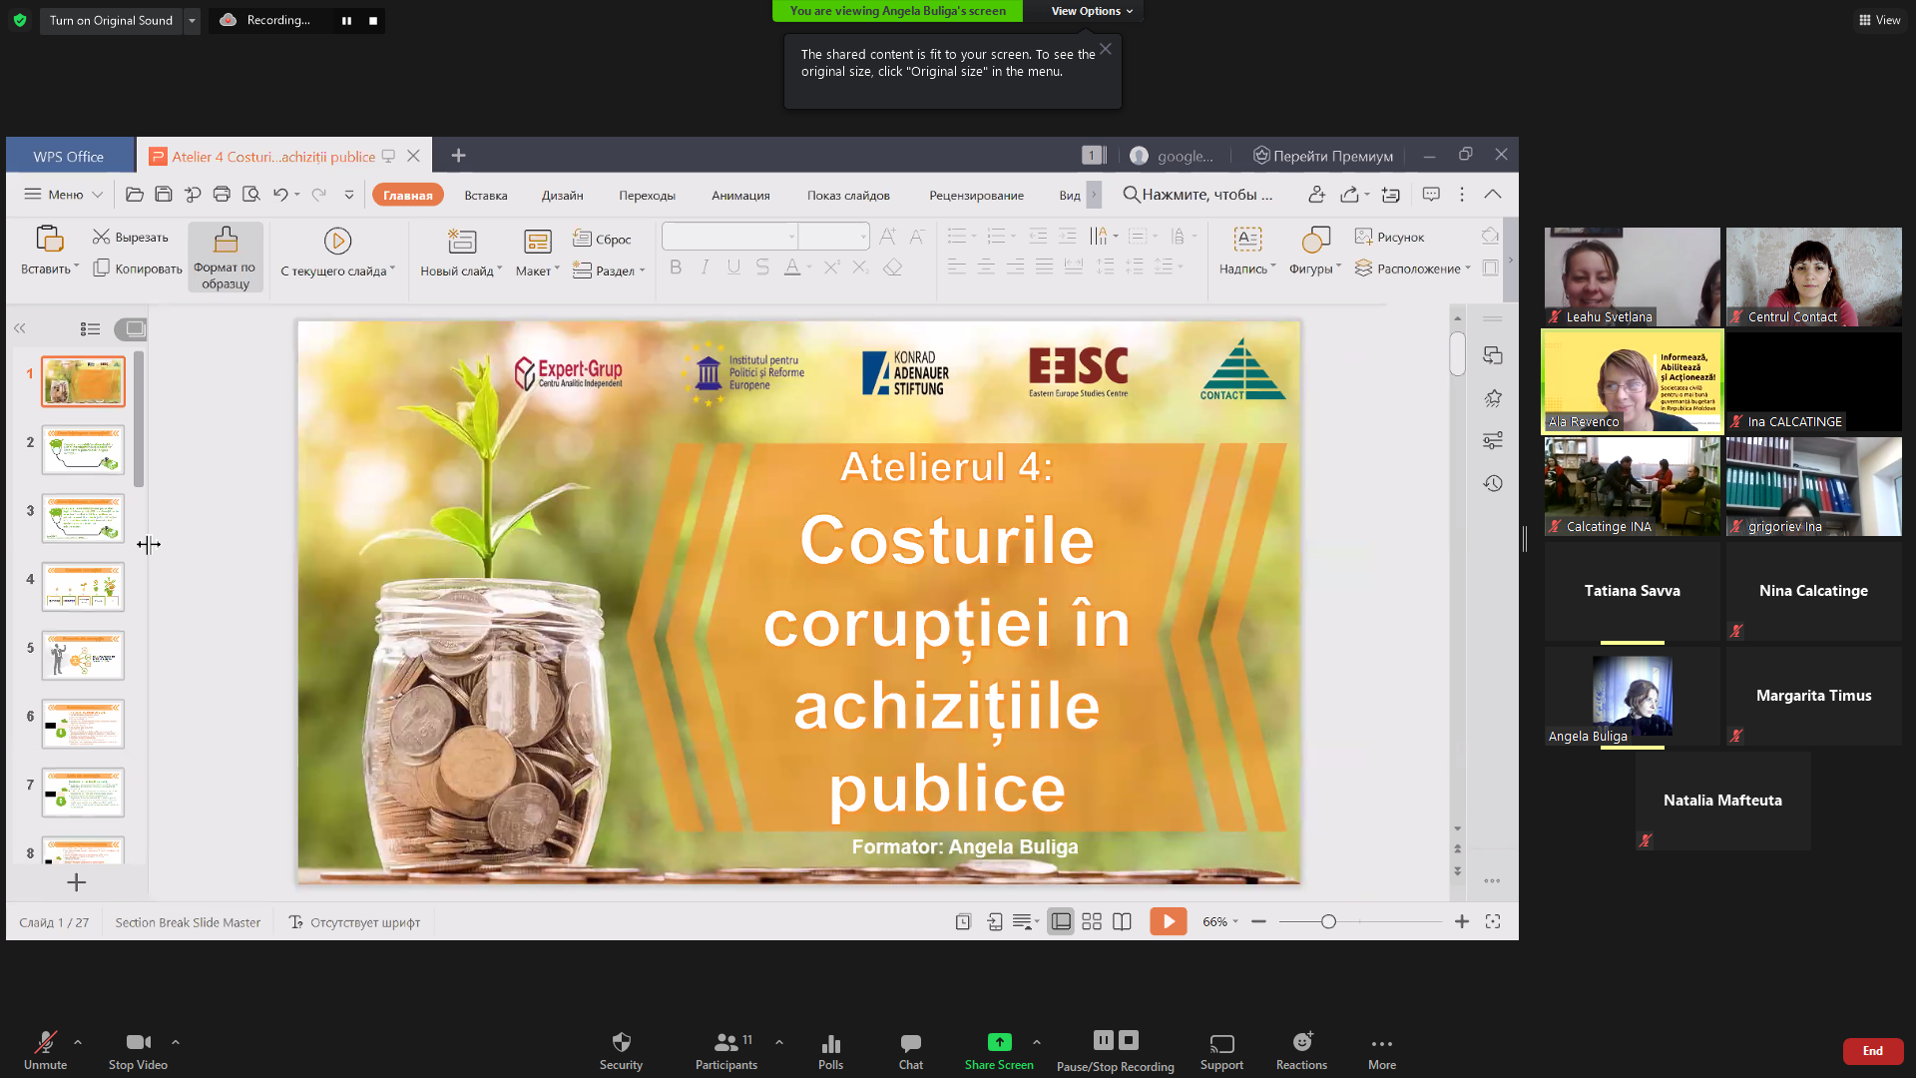Open the Анимация ribbon tab
This screenshot has height=1078, width=1916.
740,196
